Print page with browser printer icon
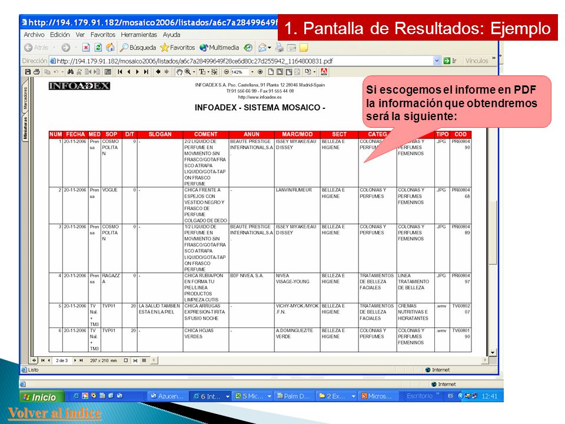 [x=280, y=48]
